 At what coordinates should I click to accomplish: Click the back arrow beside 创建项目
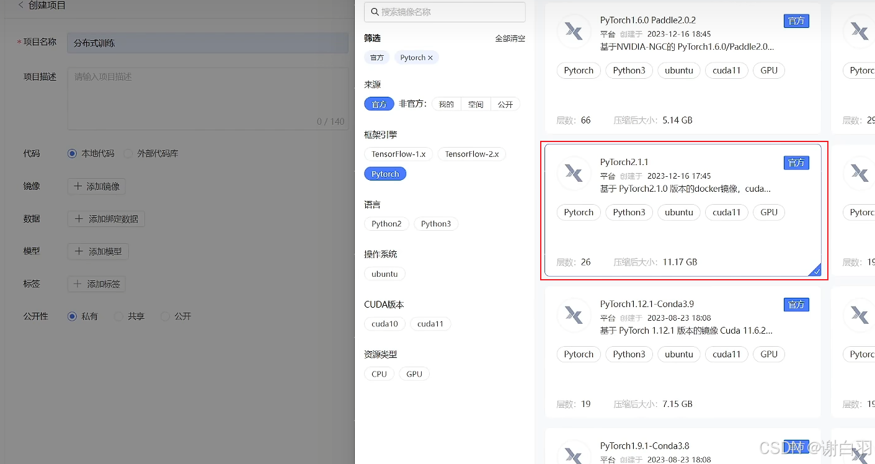click(20, 6)
